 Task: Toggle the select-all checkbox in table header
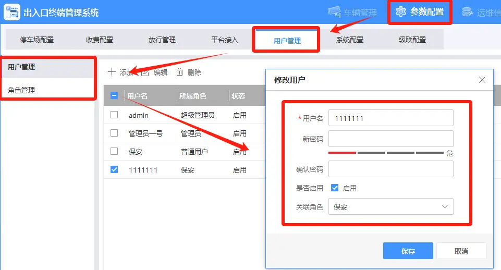pyautogui.click(x=114, y=95)
